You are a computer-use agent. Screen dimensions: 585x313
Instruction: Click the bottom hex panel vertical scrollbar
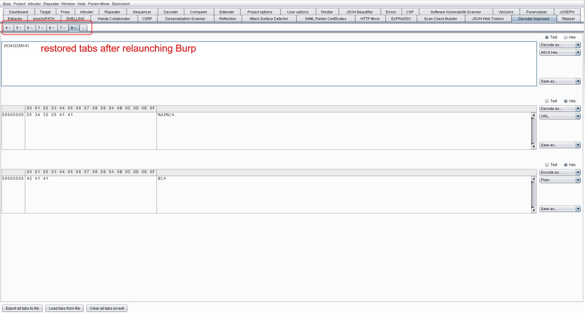pyautogui.click(x=534, y=195)
